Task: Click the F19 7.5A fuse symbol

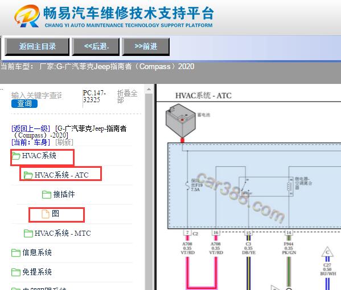Action: tap(187, 186)
